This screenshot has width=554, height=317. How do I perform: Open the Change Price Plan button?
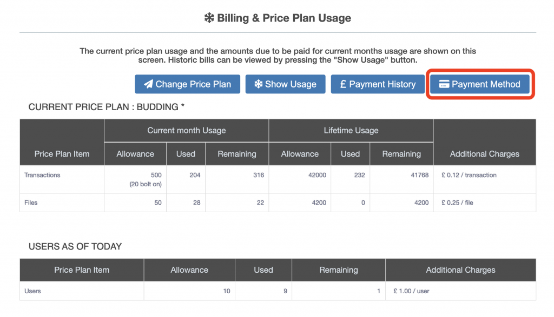(187, 84)
